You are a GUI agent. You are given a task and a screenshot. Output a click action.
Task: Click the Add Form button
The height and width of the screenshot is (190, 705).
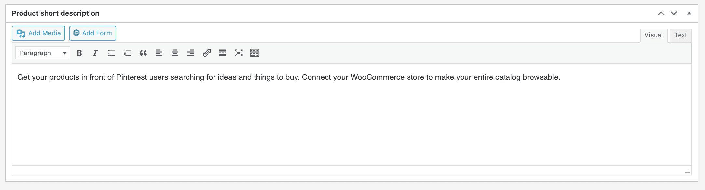93,33
